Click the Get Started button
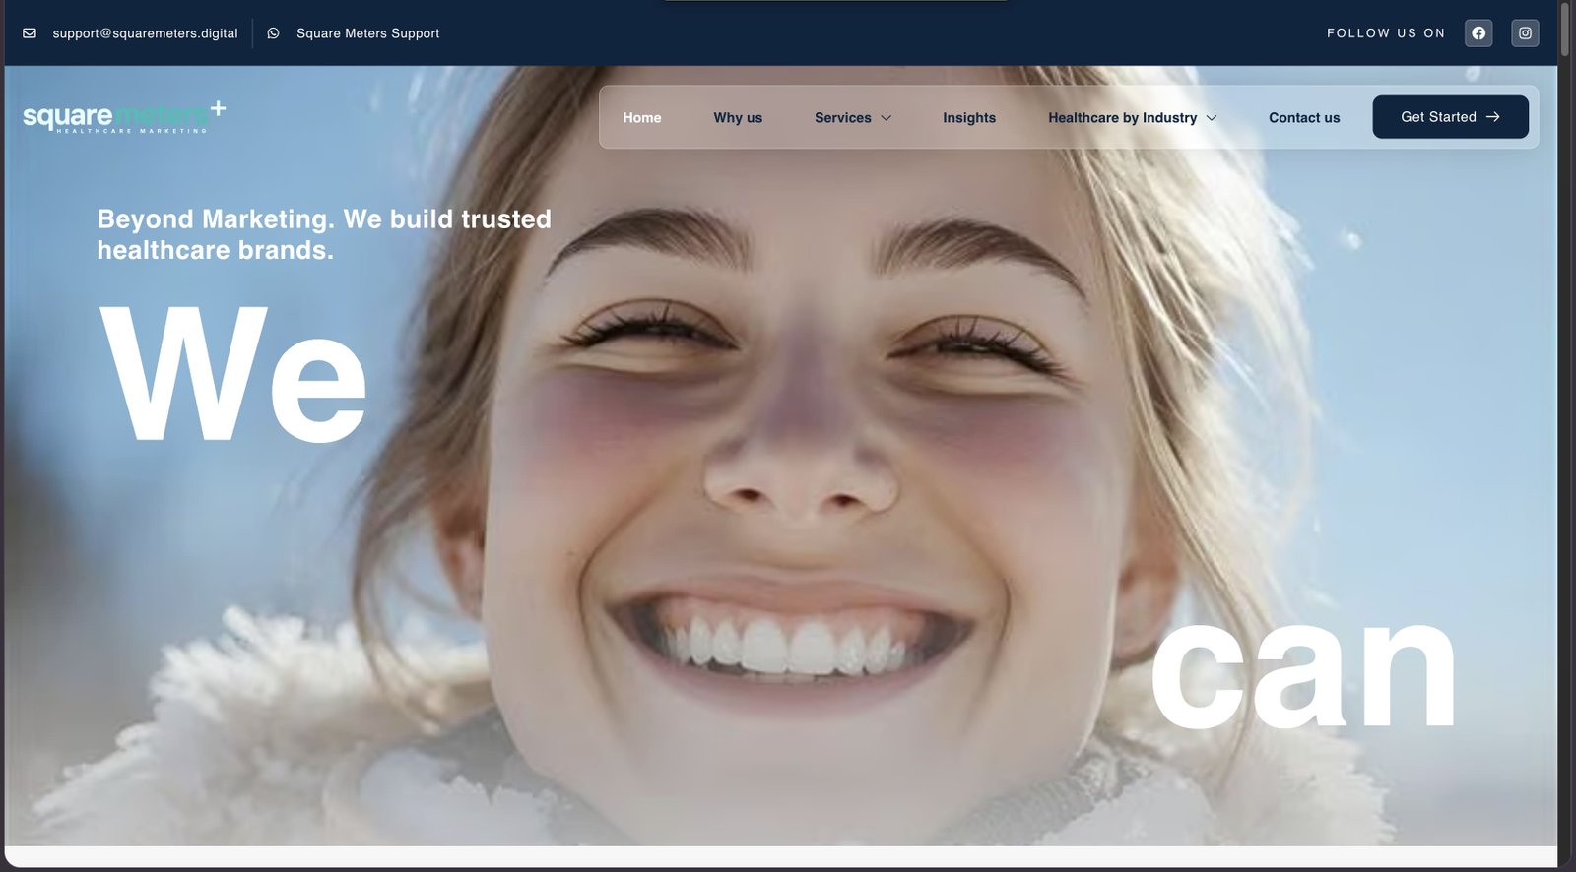Screen dimensions: 1576x872 coord(1450,116)
